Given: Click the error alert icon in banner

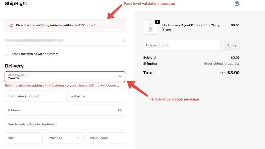Looking at the screenshot, I should 11,25.
